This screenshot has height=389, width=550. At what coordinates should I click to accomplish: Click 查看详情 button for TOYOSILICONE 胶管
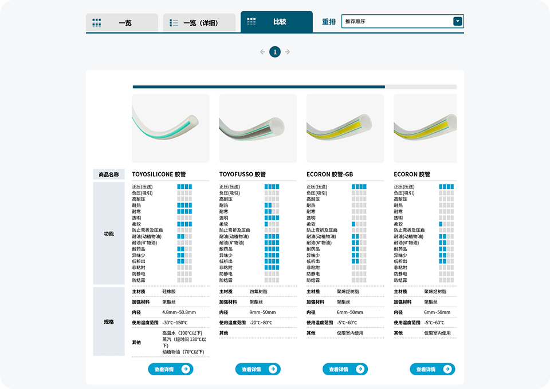coord(171,369)
